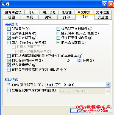Image resolution: width=114 pixels, height=115 pixels.
Task: Toggle 提示保存 Normal 模板 checkbox
Action: pyautogui.click(x=58, y=33)
